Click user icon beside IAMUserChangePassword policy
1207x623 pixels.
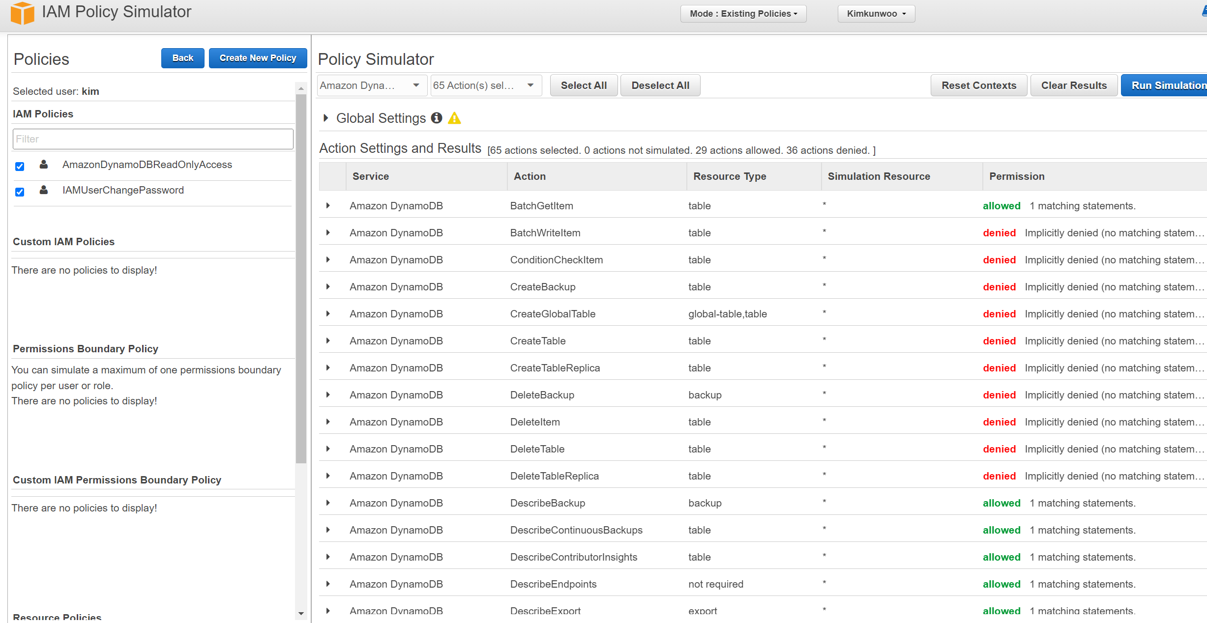click(x=44, y=190)
